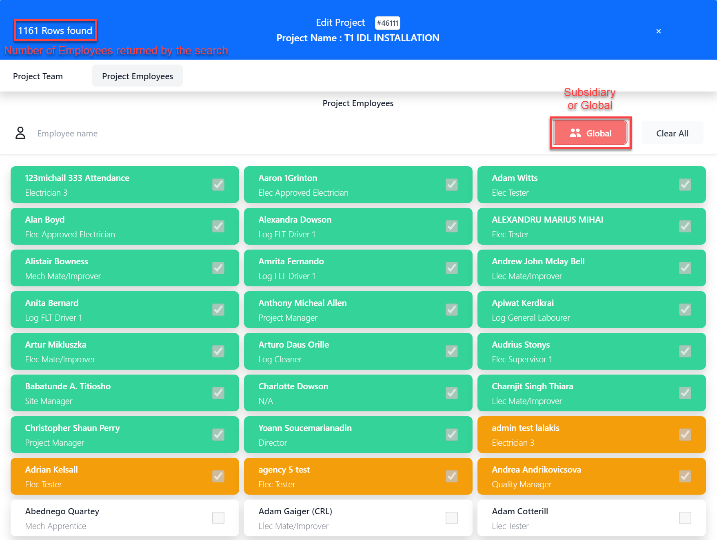
Task: Uncheck Yoann Soucemarianadin checkbox
Action: pyautogui.click(x=452, y=435)
